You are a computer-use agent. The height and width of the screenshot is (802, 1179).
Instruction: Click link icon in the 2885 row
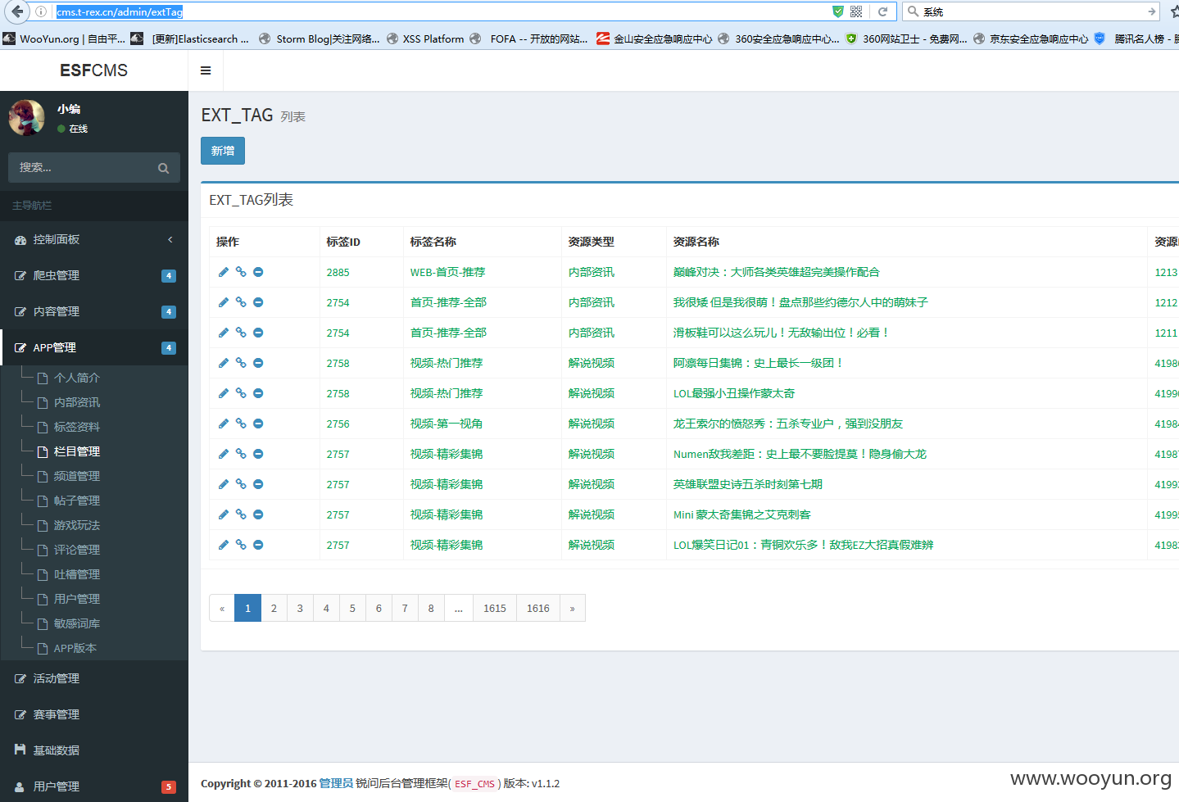(241, 272)
